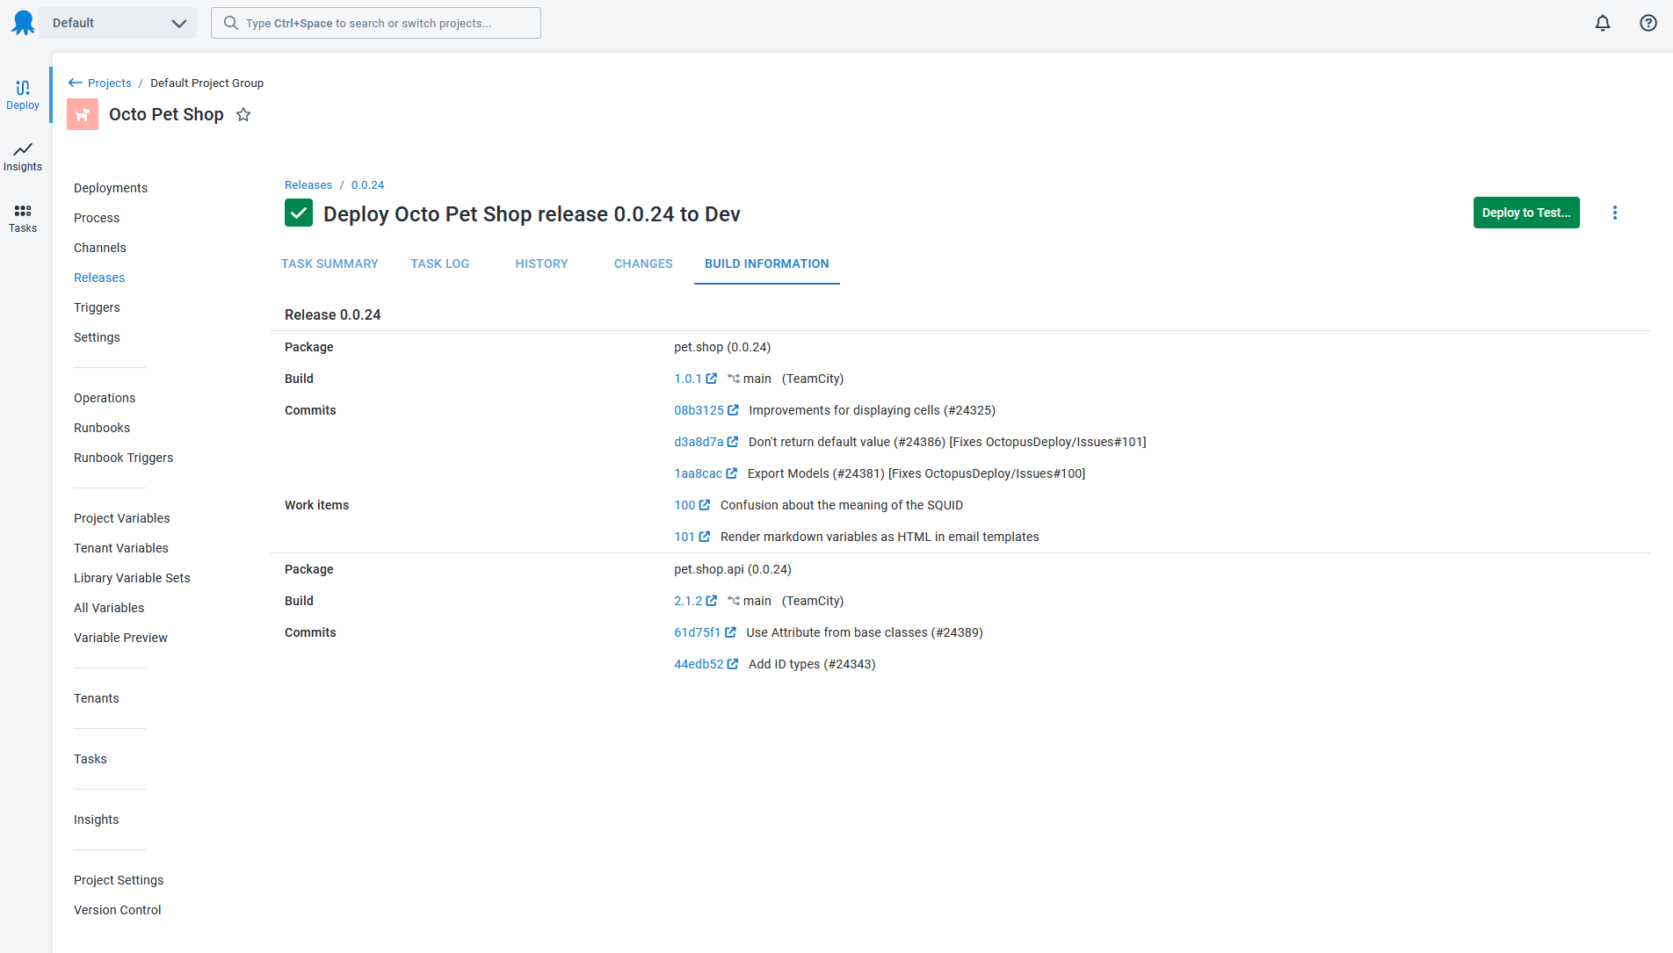The image size is (1673, 953).
Task: Click the Octopus Deploy logo
Action: 23,23
